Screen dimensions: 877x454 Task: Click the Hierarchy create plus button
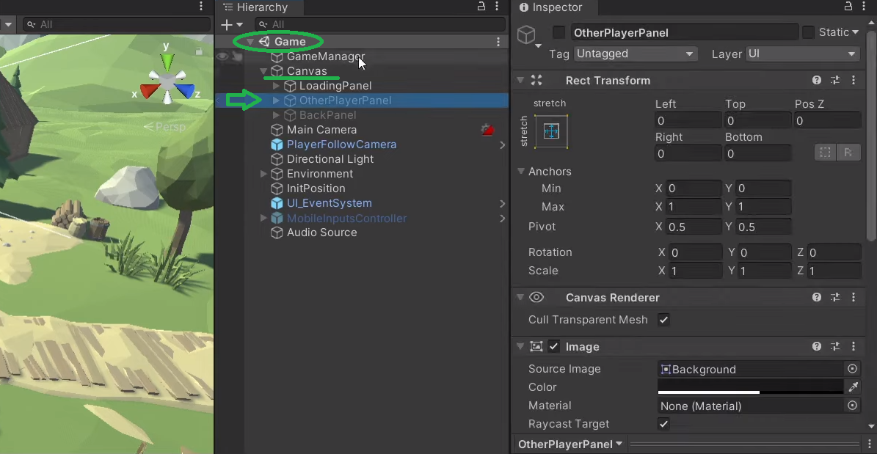(227, 25)
